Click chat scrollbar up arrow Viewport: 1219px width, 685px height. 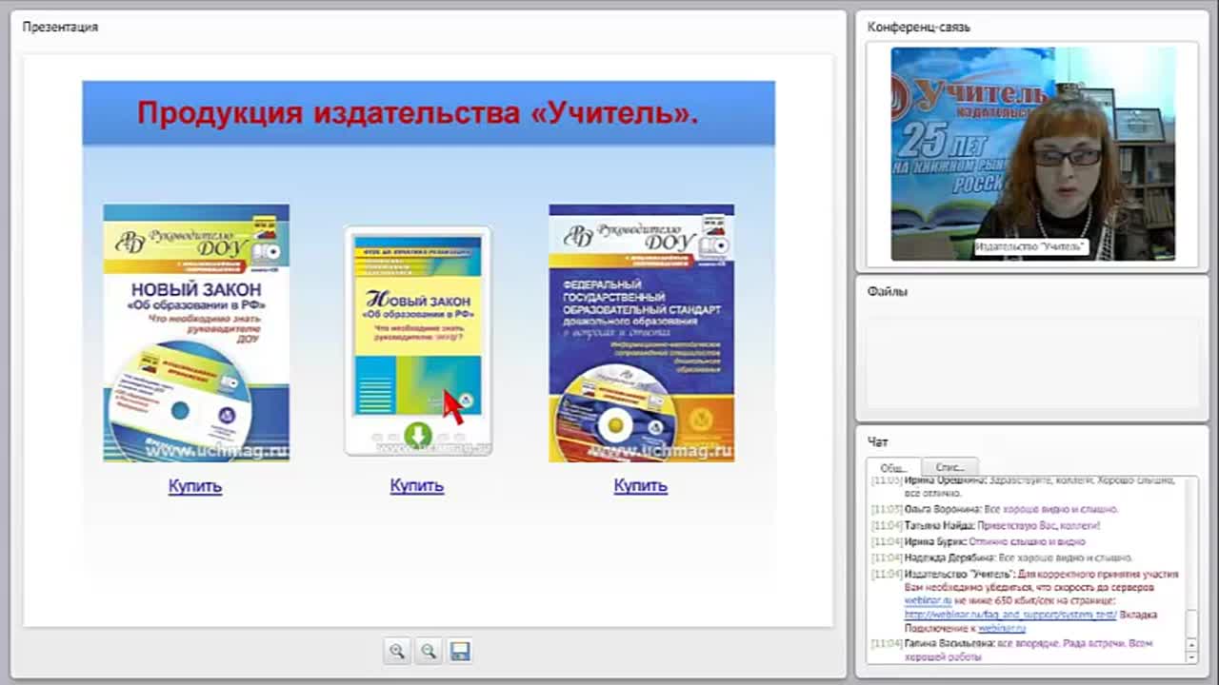click(x=1190, y=644)
